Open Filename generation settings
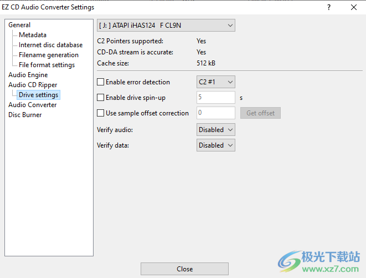This screenshot has width=366, height=278. pyautogui.click(x=49, y=55)
